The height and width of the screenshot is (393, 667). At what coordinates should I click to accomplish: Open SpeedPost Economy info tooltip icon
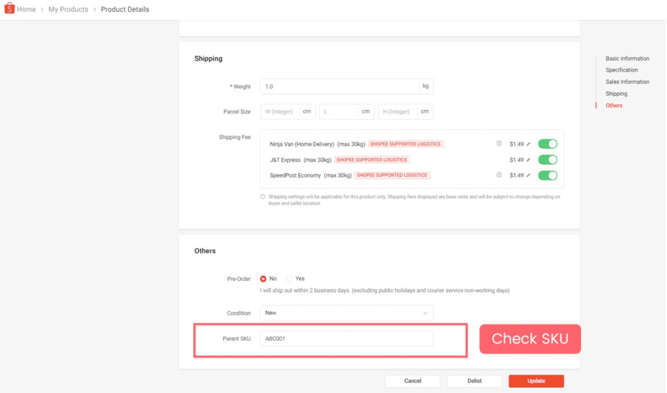tap(499, 175)
